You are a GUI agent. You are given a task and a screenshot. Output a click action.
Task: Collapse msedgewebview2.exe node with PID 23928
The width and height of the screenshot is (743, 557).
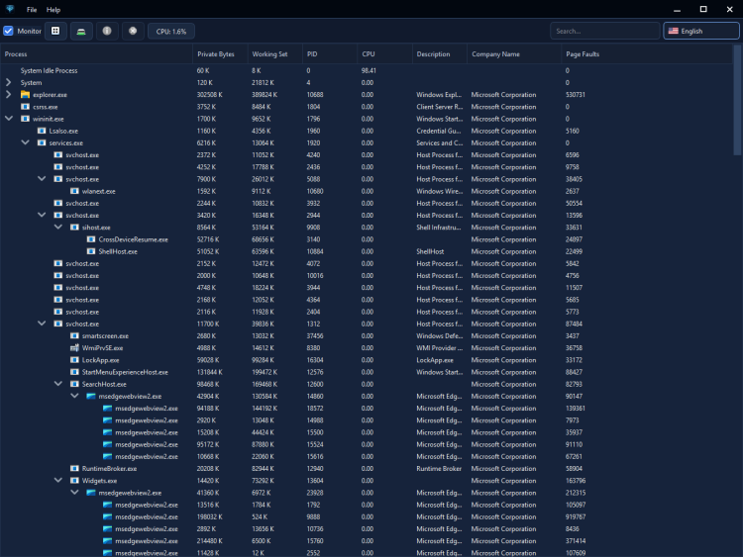[x=74, y=492]
